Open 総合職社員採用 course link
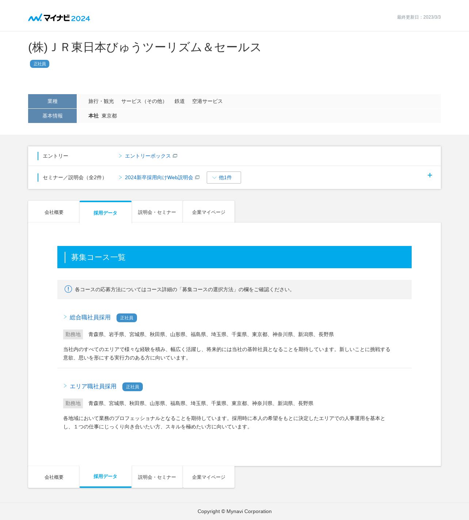This screenshot has height=520, width=469. pyautogui.click(x=90, y=317)
